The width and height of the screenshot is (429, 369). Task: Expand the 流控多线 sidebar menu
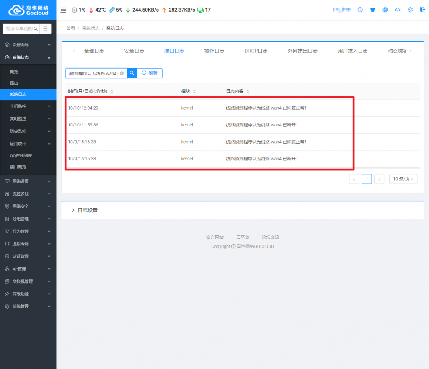[x=28, y=194]
